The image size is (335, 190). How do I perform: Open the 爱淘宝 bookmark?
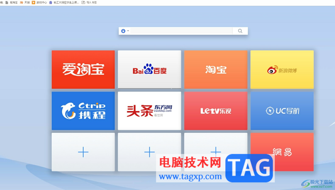point(12,2)
